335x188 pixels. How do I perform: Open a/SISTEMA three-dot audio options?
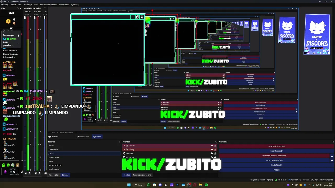tap(39, 173)
